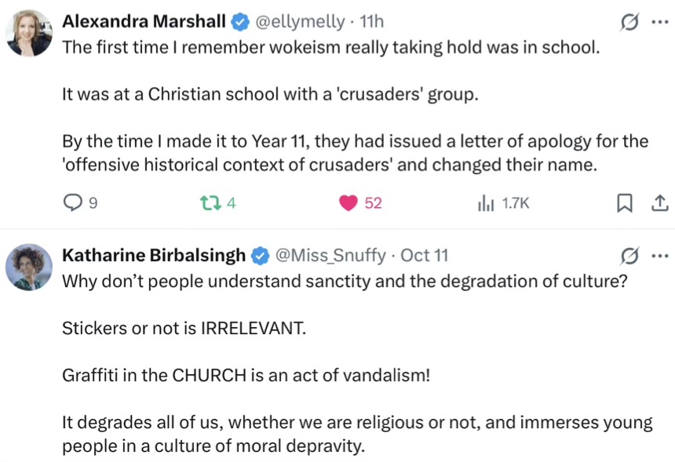Visit Alexandra Marshall's profile via name

click(143, 21)
